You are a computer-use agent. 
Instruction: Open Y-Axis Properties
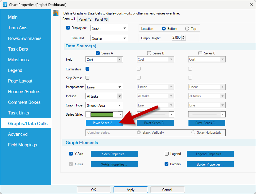point(114,154)
